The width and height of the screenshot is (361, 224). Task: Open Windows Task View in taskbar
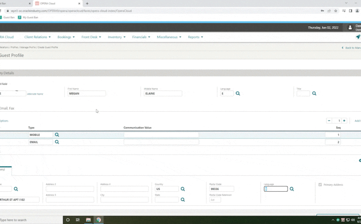pos(78,220)
